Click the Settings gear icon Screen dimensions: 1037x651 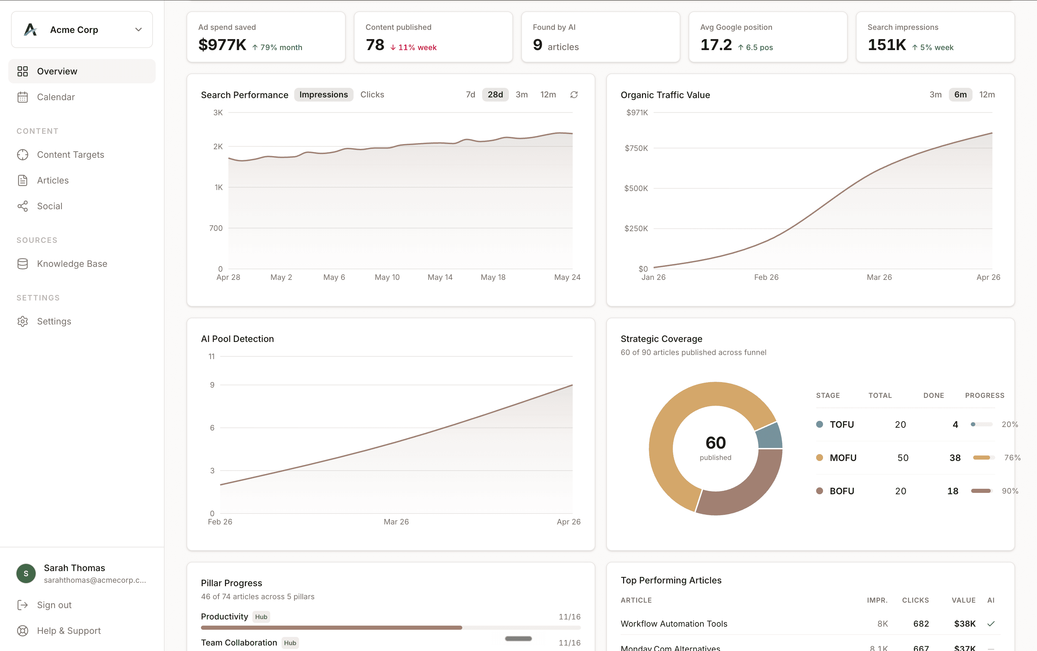(23, 321)
